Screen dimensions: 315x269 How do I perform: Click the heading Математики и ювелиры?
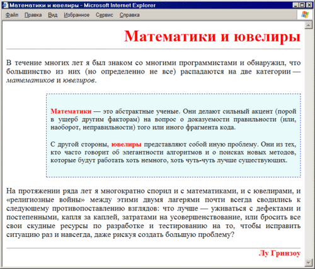tap(212, 36)
